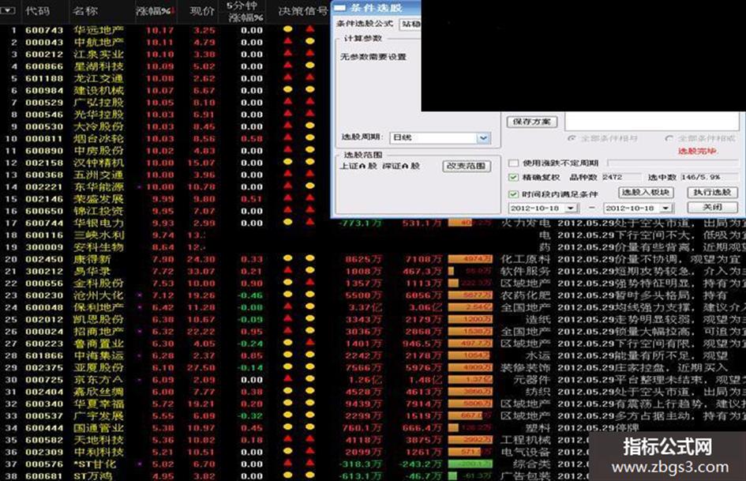Click orange volume bar in 康得新 row
746x481 pixels.
(x=470, y=258)
